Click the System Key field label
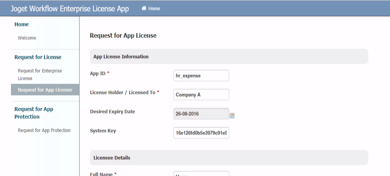Screen dimensions: 390x176 103,130
